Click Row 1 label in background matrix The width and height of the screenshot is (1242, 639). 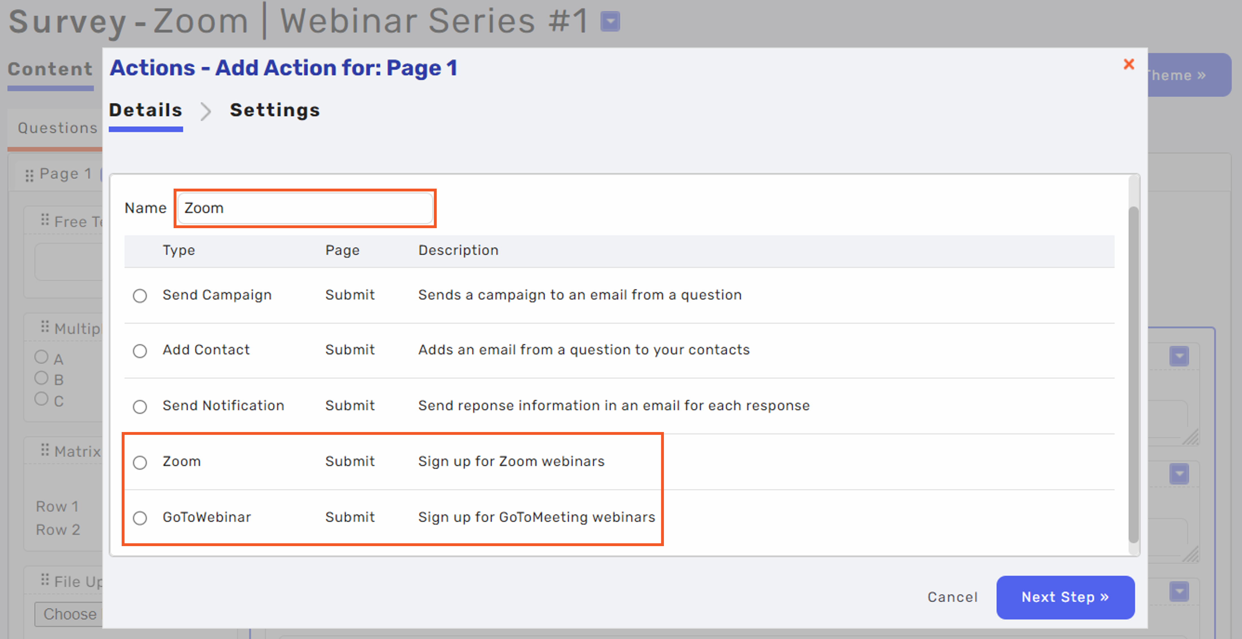click(x=57, y=507)
